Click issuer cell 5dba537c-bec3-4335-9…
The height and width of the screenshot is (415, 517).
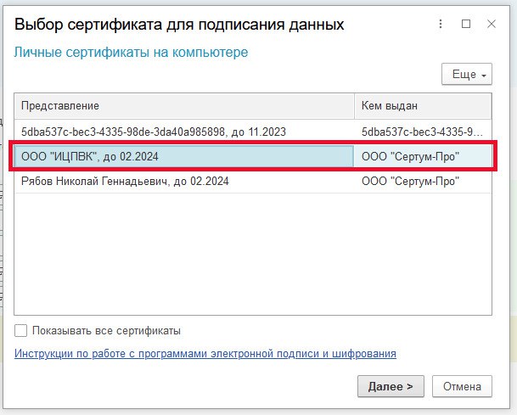tap(423, 132)
